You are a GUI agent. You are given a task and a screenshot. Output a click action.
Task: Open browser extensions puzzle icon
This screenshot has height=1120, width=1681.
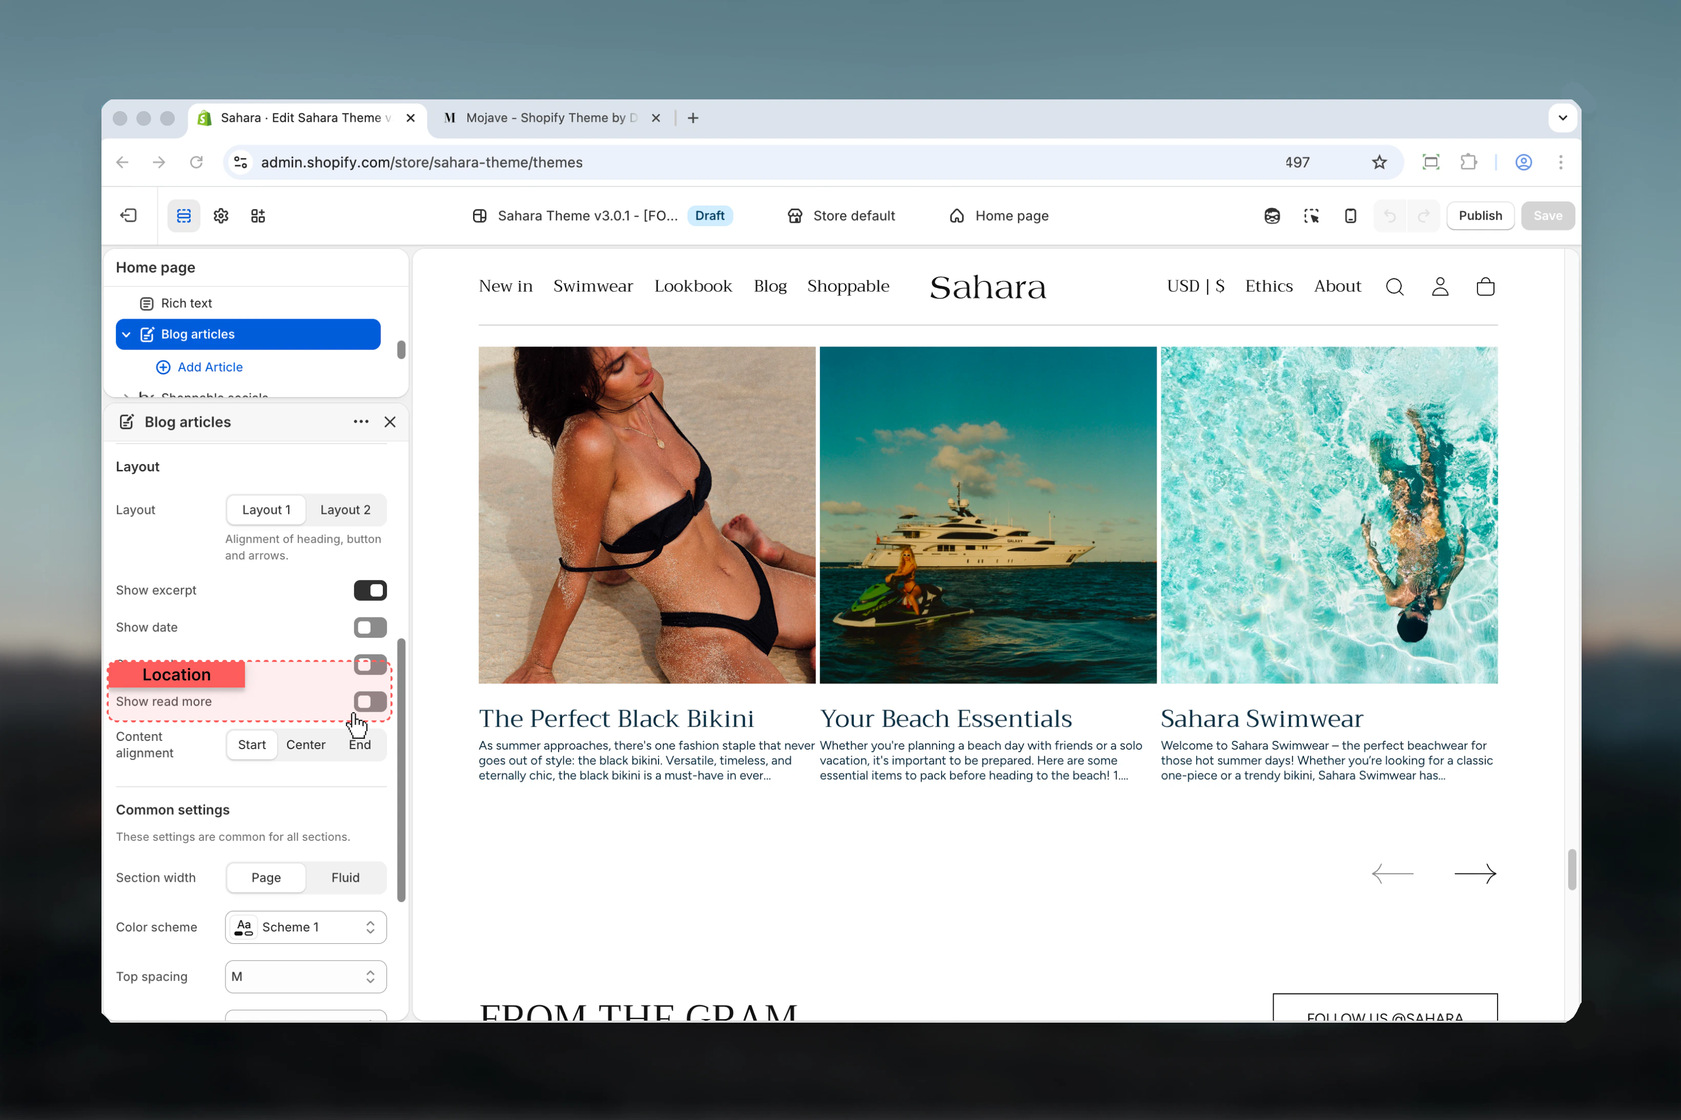1468,162
